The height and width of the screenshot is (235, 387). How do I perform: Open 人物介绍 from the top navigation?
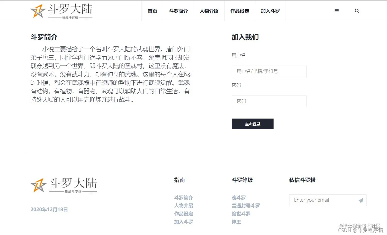209,11
